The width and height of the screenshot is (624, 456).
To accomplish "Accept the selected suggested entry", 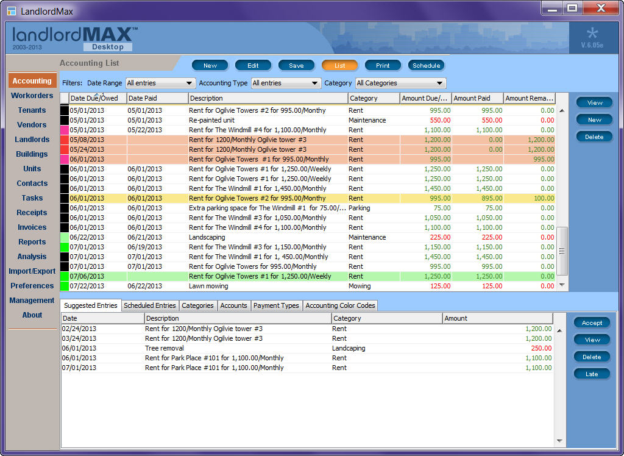I will tap(592, 322).
